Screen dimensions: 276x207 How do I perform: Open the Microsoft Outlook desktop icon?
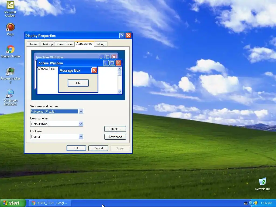coord(10,9)
